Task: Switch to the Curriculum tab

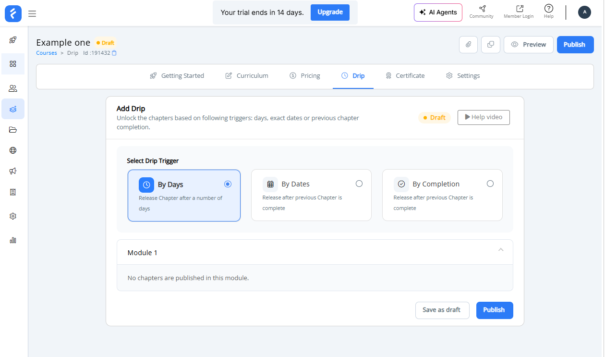Action: pyautogui.click(x=247, y=76)
